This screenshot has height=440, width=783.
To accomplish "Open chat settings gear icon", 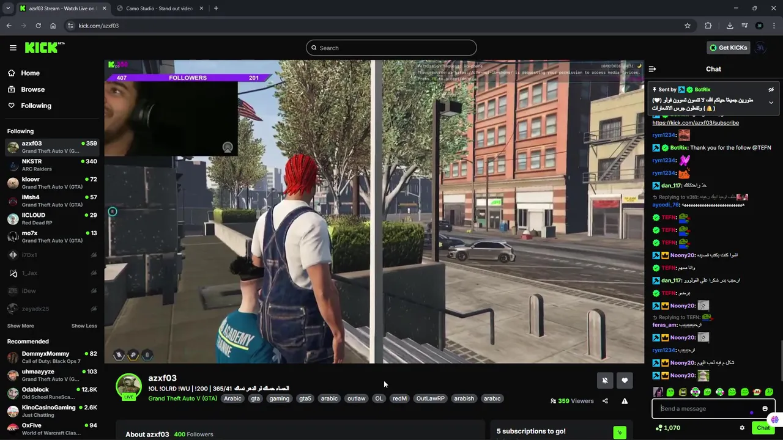I will [742, 428].
